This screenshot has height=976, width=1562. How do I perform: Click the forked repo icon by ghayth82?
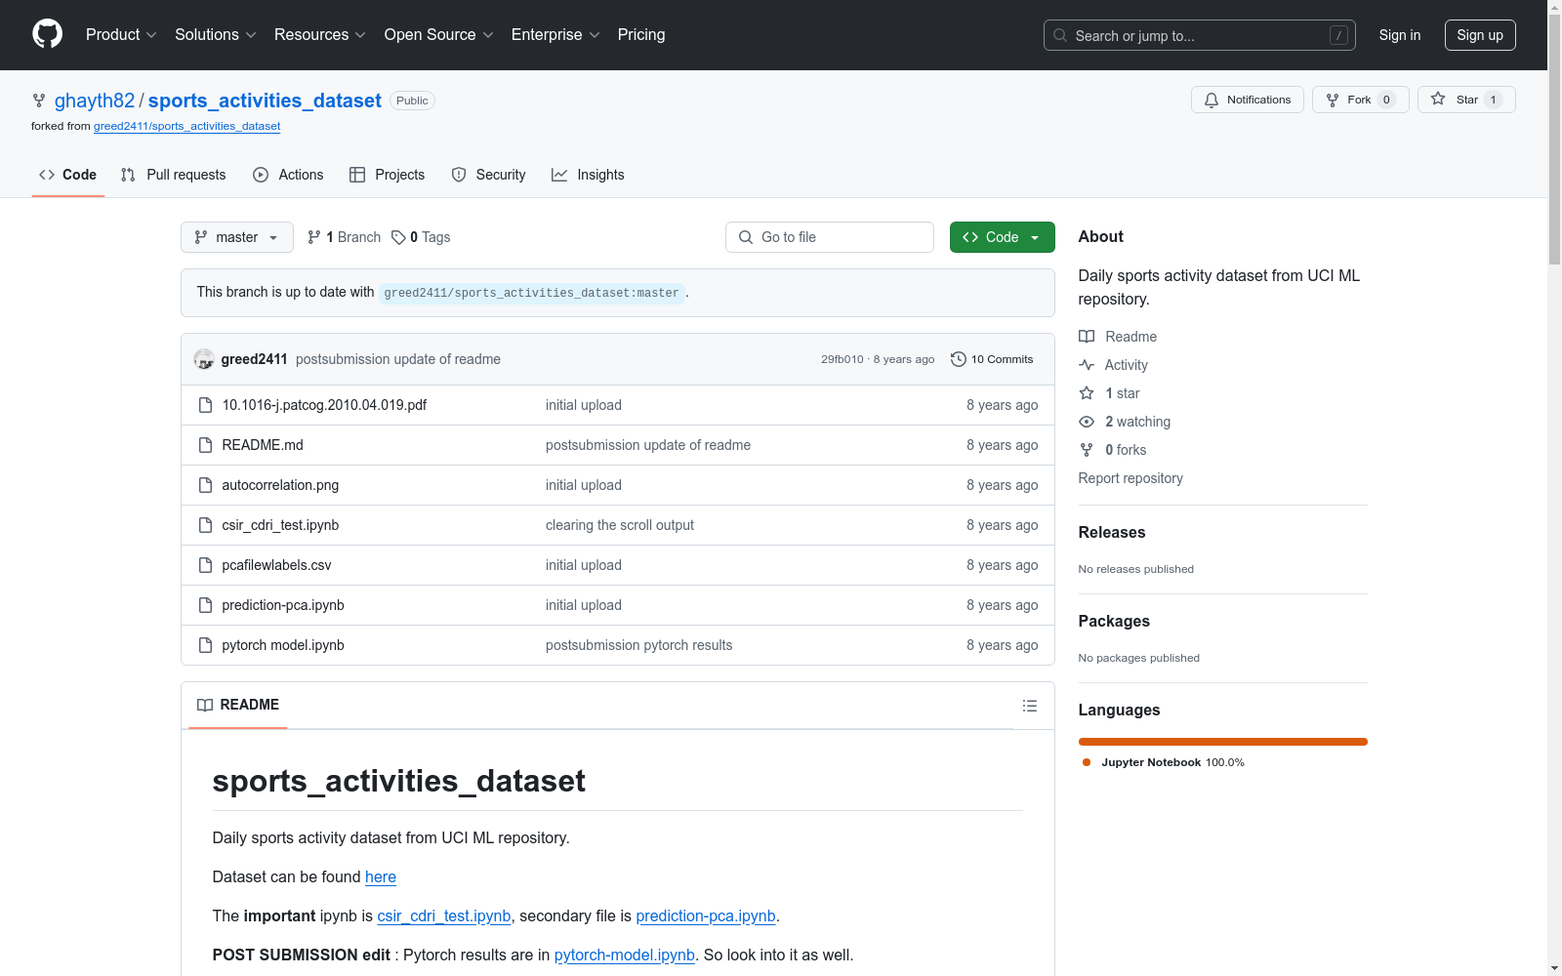click(x=39, y=101)
